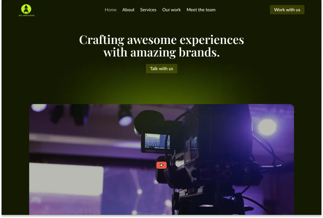Navigate to Our work
323x218 pixels.
171,10
